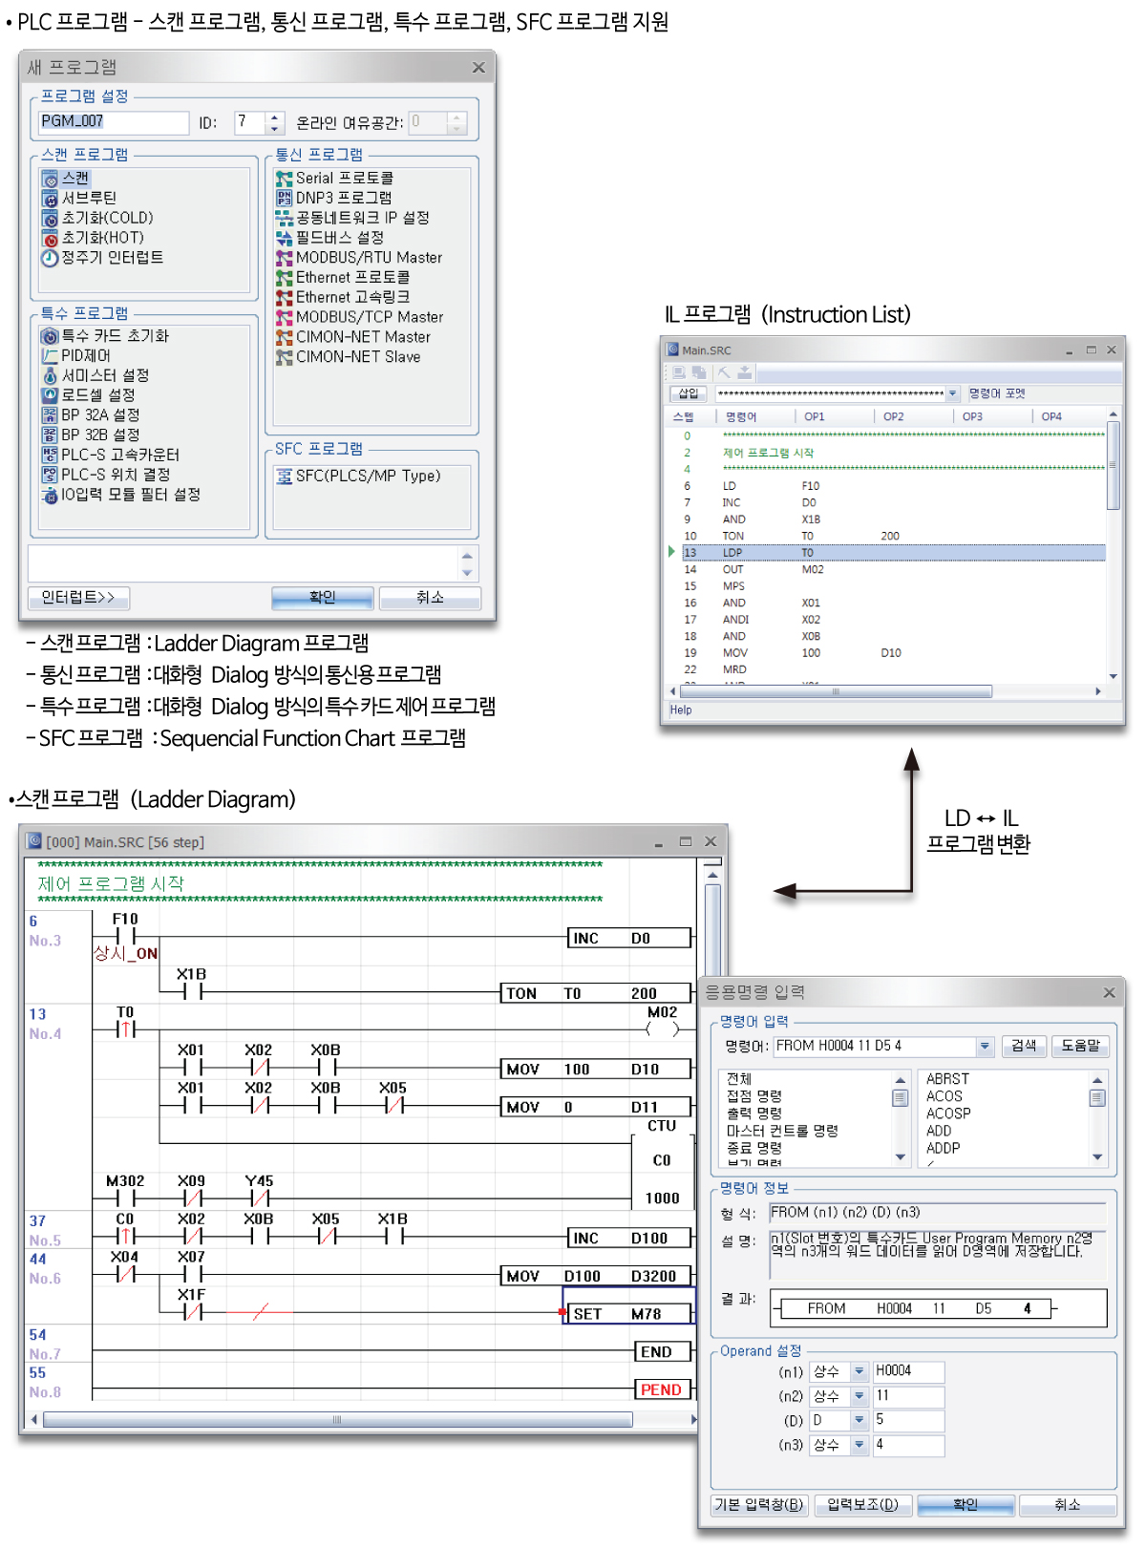1146x1548 pixels.
Task: Choose MODBUS/TCP Master program
Action: coord(360,317)
